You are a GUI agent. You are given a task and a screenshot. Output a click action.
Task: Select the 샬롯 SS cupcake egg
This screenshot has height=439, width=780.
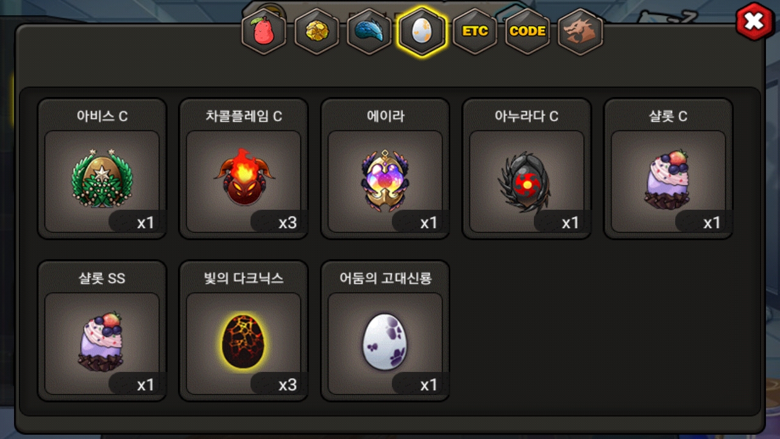(x=102, y=331)
